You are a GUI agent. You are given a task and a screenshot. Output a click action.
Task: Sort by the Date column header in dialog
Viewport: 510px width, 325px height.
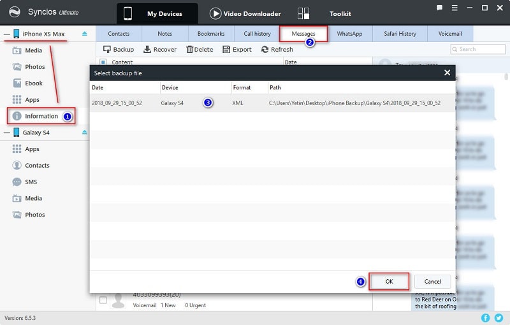click(x=125, y=87)
